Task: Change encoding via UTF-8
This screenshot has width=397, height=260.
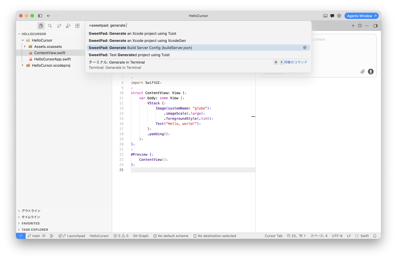Action: tap(337, 236)
